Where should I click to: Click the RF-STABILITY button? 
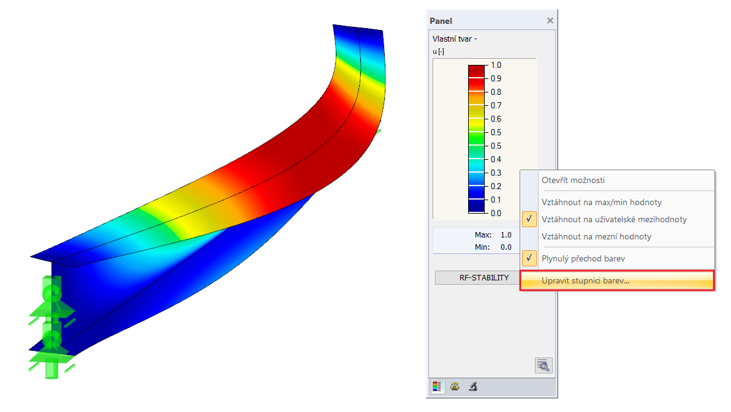478,277
